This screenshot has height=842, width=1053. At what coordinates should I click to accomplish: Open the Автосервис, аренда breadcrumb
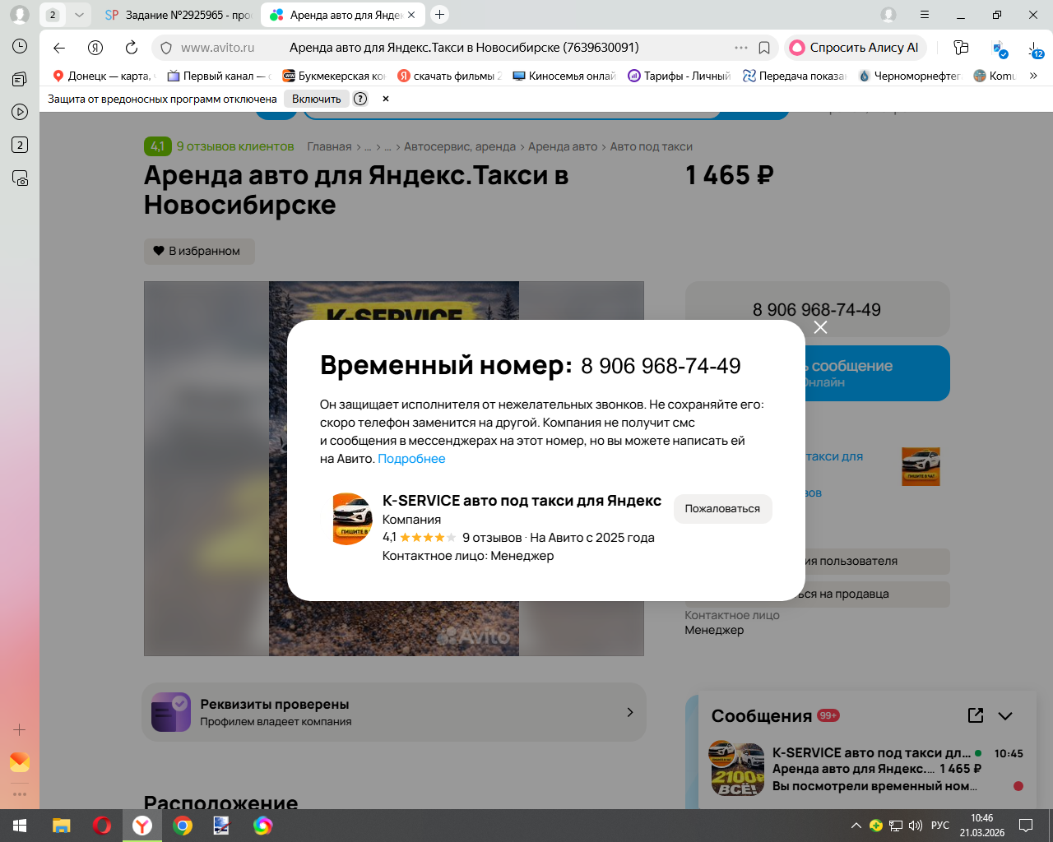(460, 146)
